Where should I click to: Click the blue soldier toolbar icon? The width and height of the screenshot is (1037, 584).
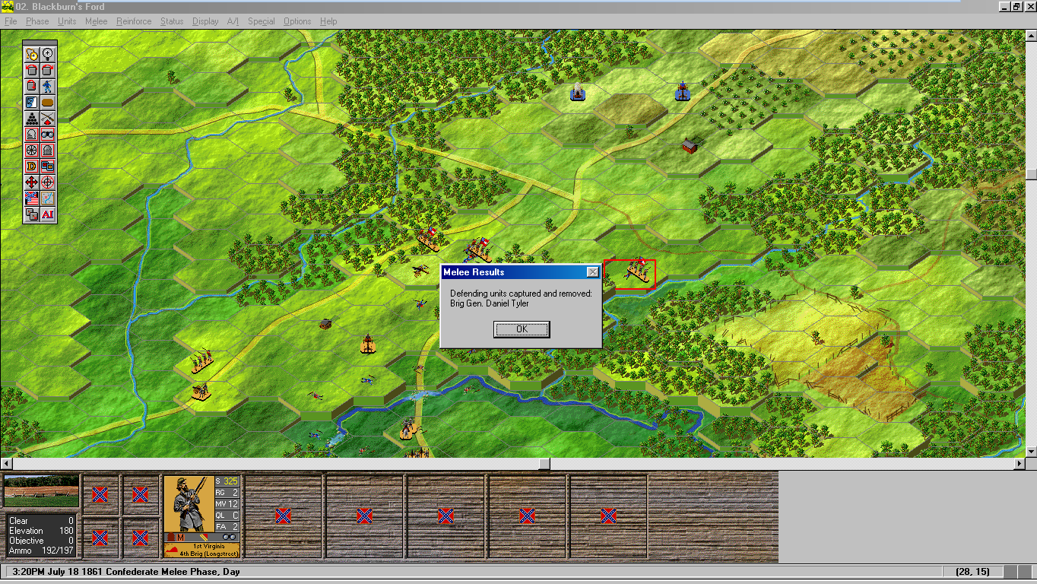(x=47, y=86)
